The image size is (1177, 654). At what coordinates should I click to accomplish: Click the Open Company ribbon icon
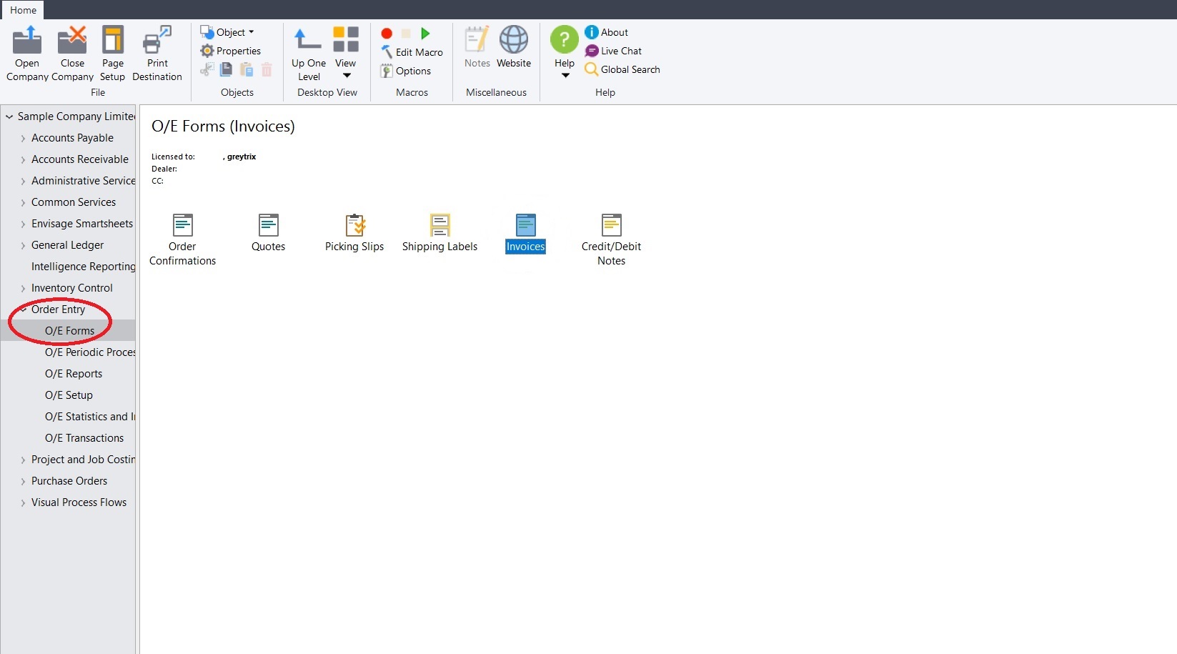pyautogui.click(x=27, y=41)
